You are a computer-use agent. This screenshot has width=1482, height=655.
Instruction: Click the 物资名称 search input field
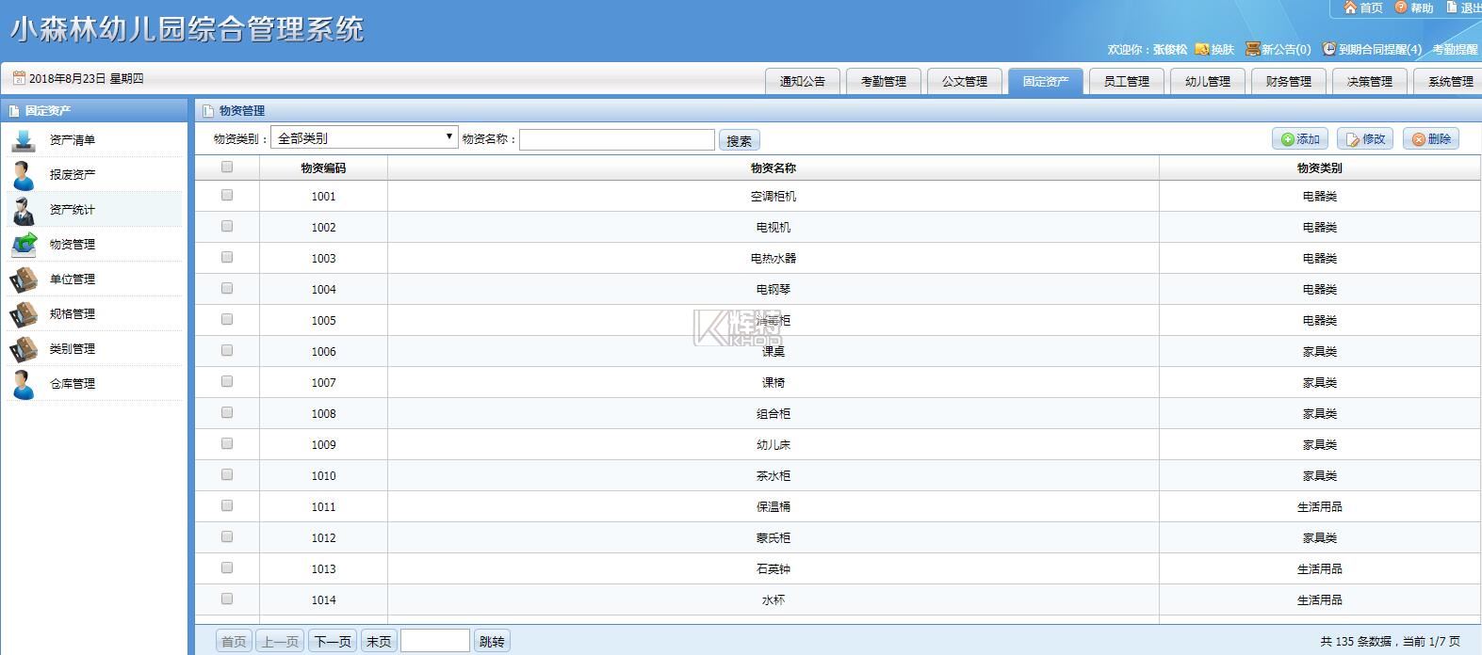click(x=616, y=140)
